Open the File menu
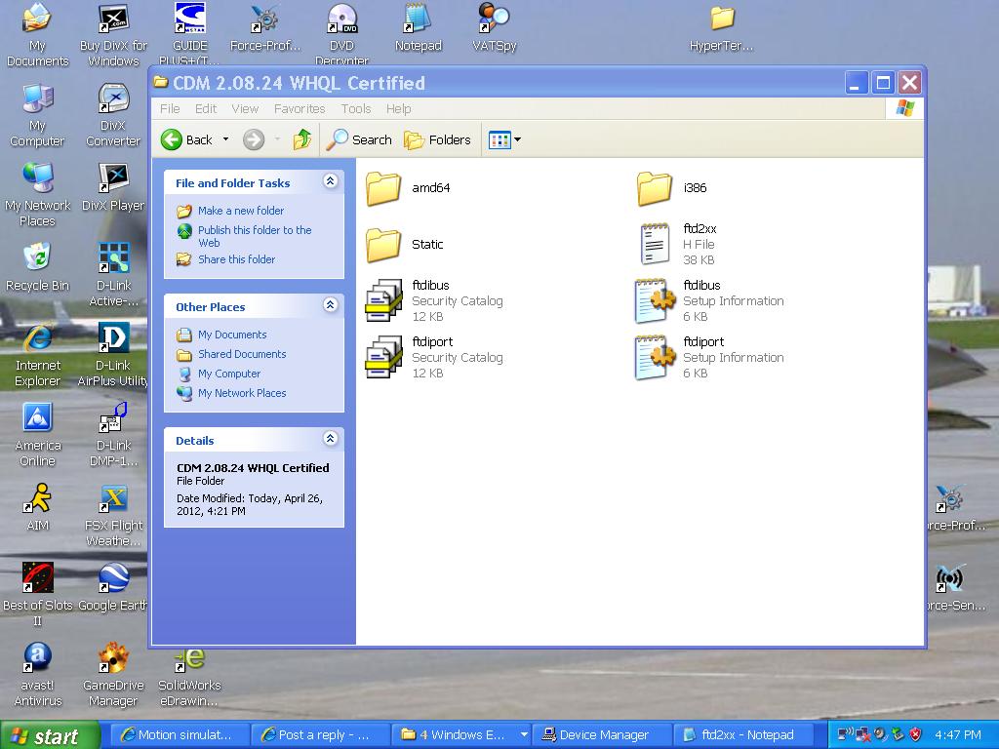 tap(170, 109)
